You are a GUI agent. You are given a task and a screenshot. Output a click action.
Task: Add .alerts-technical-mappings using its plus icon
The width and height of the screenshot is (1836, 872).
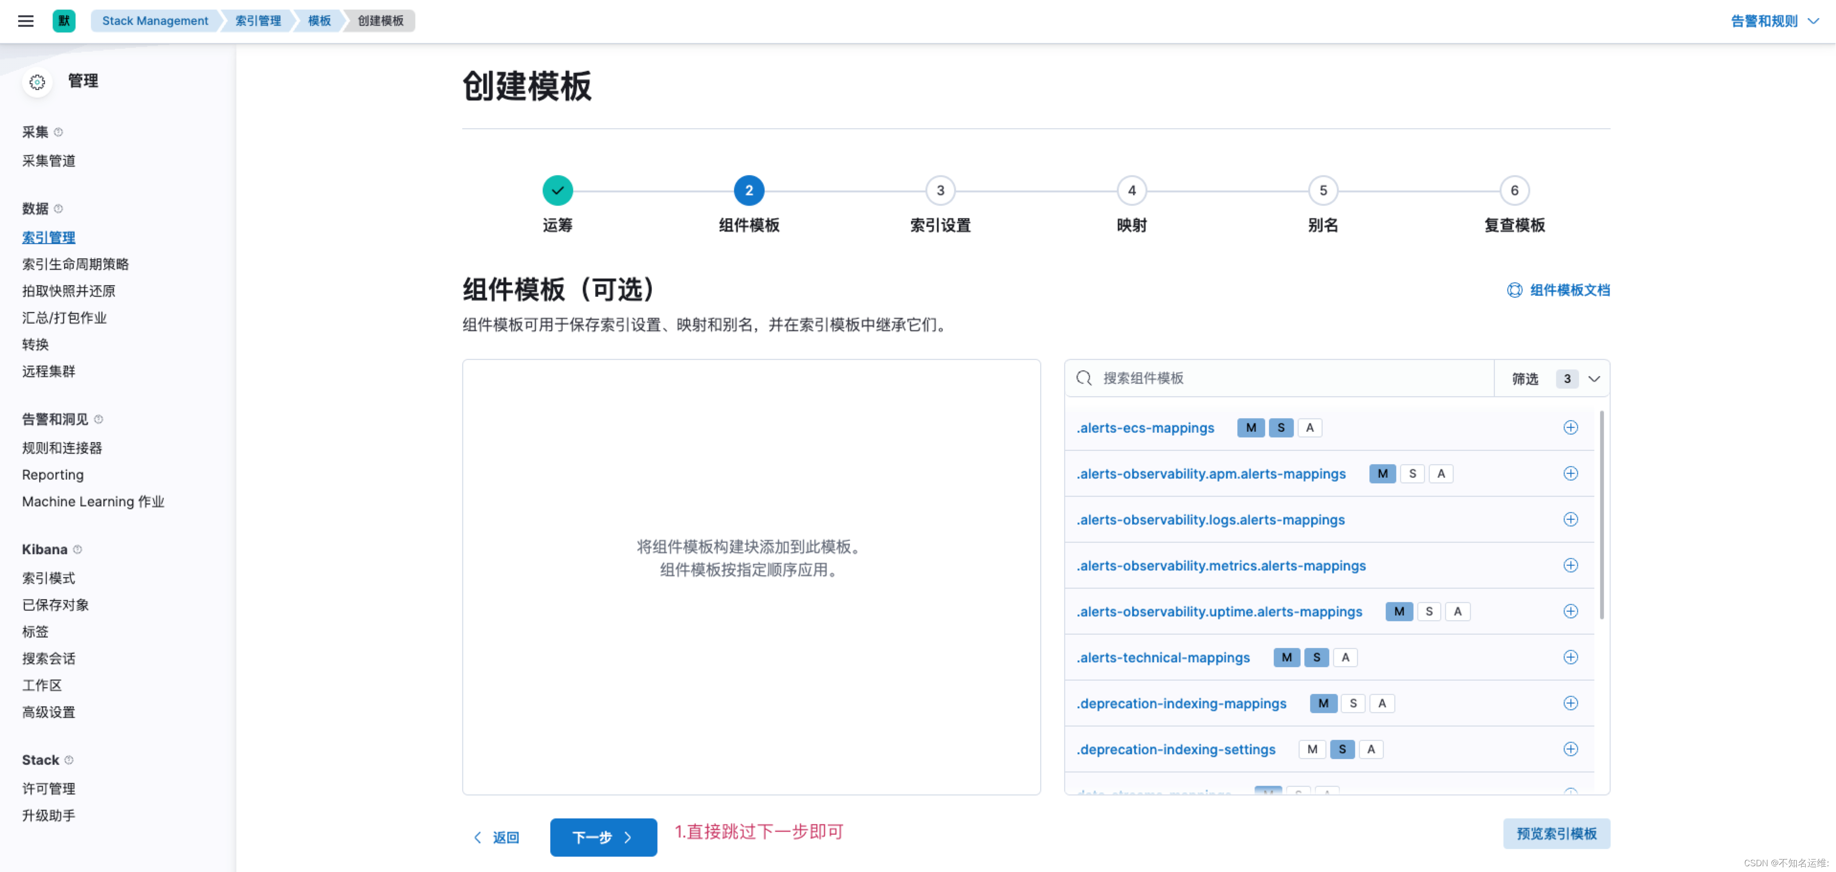pos(1570,658)
